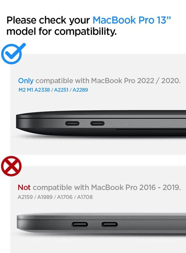
Task: Click 'M2 M1' chip label text
Action: [x=26, y=90]
